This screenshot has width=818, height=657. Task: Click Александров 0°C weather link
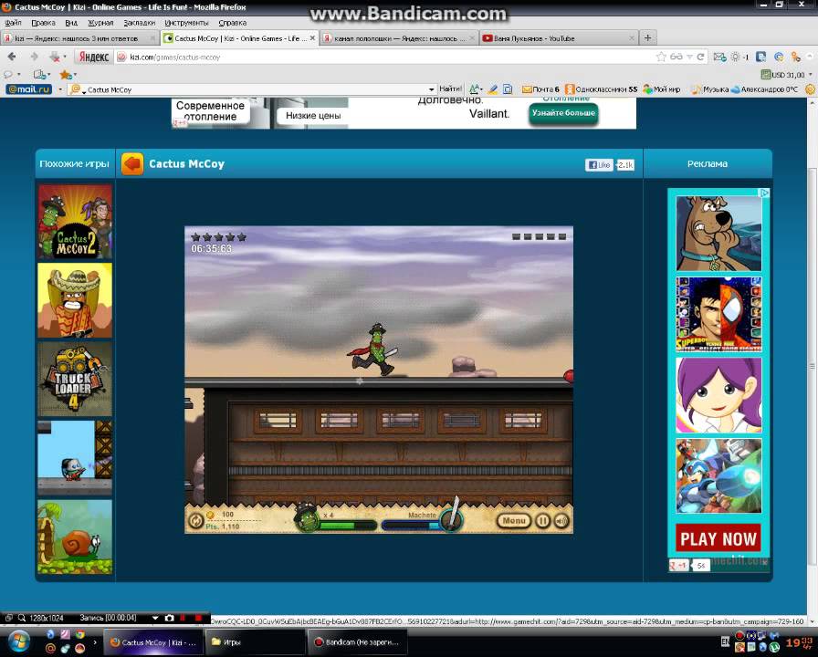pyautogui.click(x=765, y=89)
